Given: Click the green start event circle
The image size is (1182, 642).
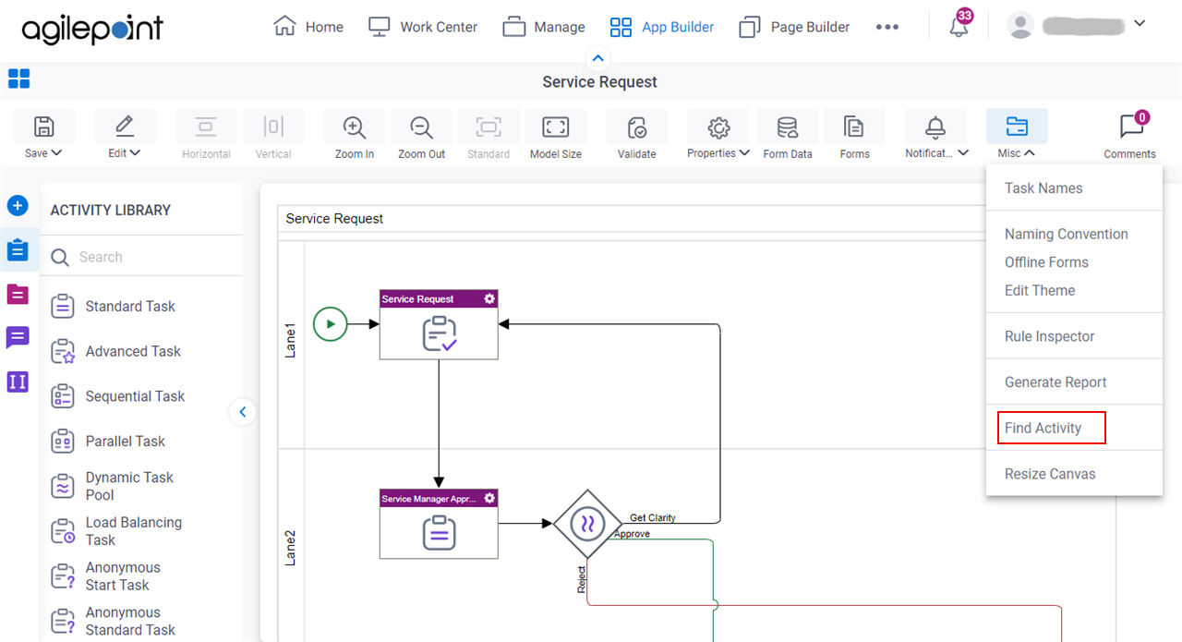Looking at the screenshot, I should [330, 324].
